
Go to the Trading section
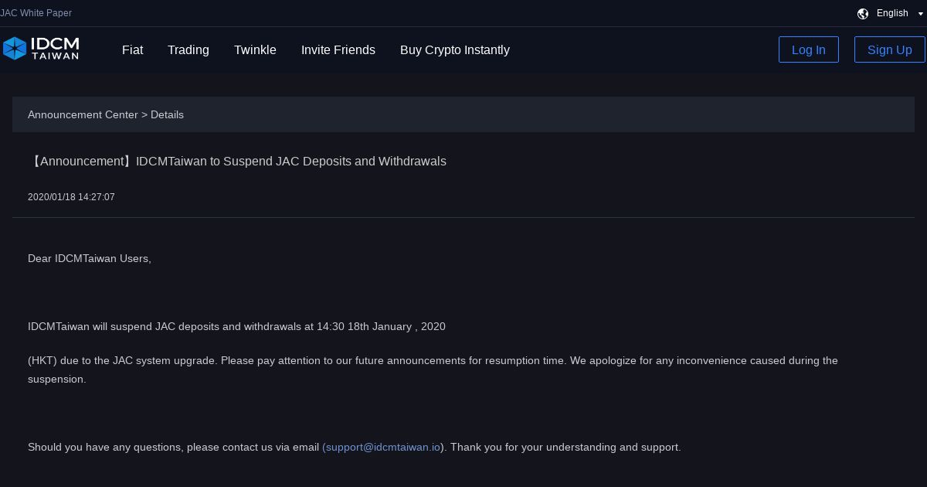(x=188, y=49)
